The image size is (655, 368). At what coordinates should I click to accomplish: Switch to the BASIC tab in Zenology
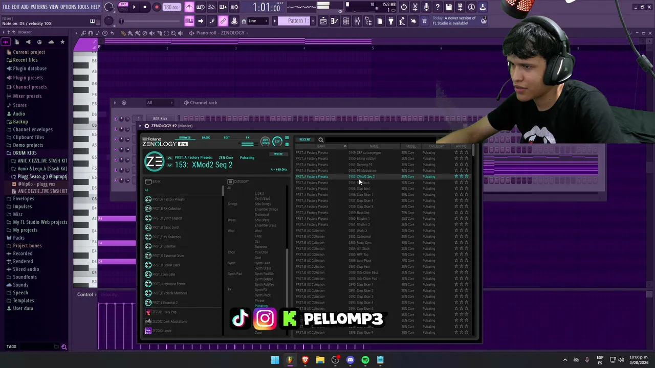[206, 137]
